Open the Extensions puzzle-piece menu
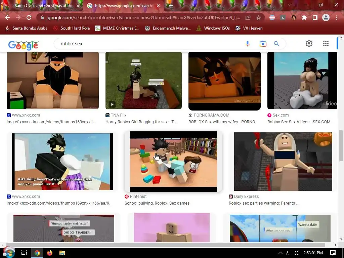 [304, 17]
